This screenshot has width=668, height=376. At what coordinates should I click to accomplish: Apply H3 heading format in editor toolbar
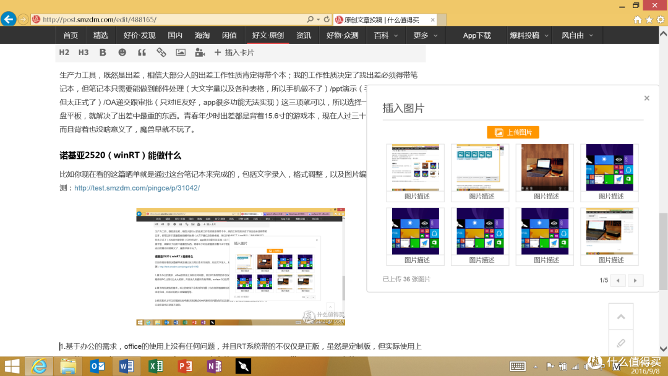83,53
